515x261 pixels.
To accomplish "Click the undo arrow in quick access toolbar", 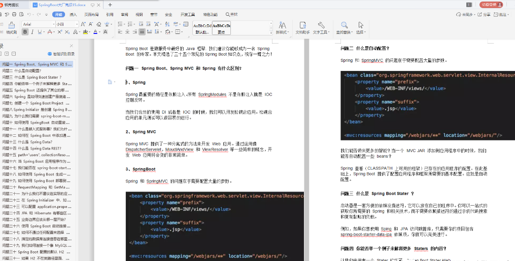I will [29, 14].
